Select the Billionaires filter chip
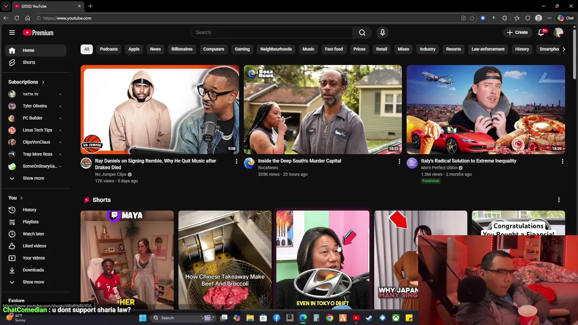578x325 pixels. point(182,49)
